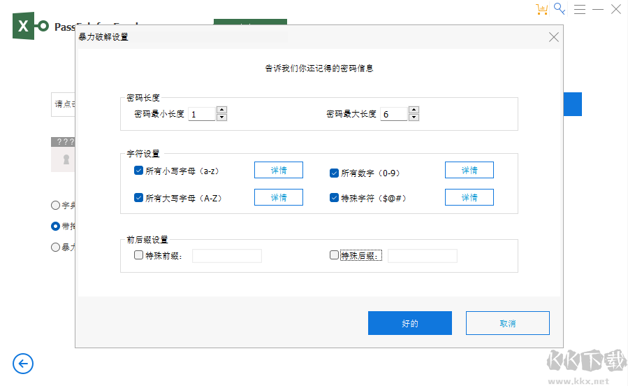Image resolution: width=628 pixels, height=386 pixels.
Task: Minimize the PassFab main window
Action: pos(597,9)
